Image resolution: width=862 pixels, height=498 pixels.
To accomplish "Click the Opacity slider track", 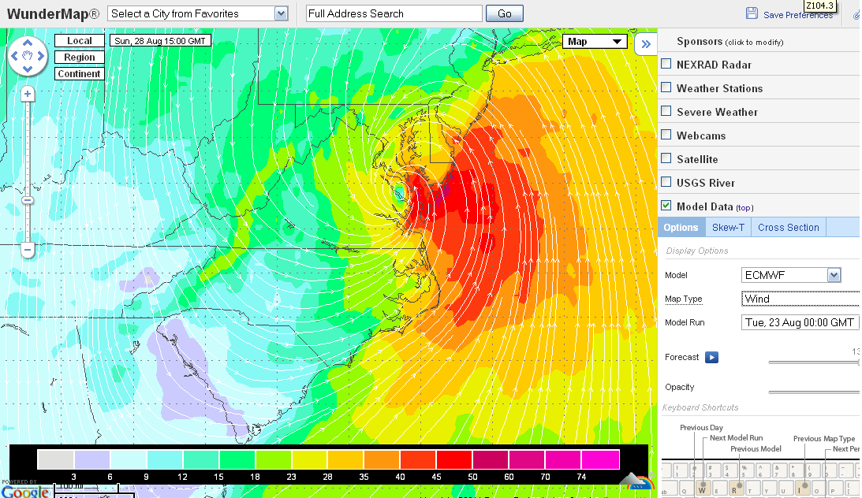I will [x=814, y=392].
